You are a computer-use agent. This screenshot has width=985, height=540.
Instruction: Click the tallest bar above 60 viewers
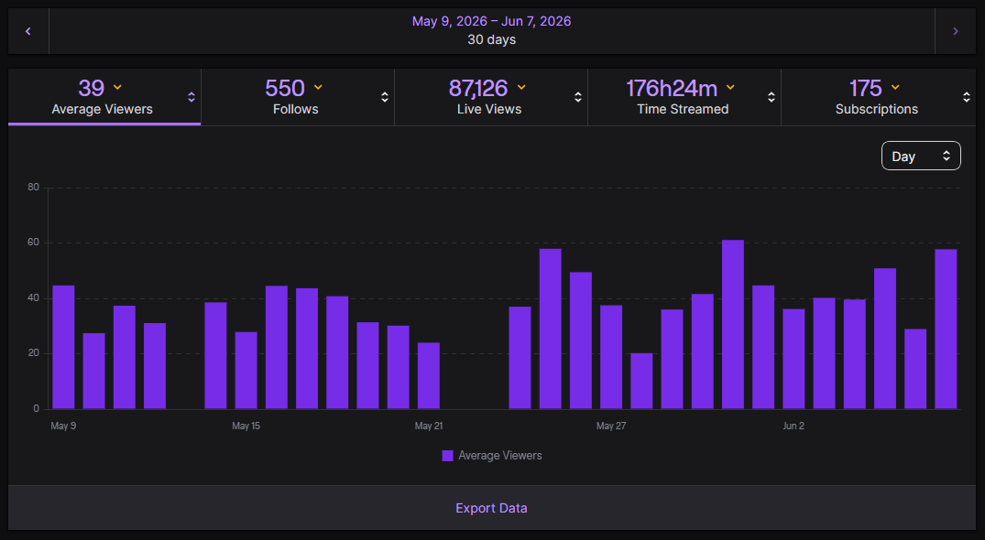tap(732, 324)
